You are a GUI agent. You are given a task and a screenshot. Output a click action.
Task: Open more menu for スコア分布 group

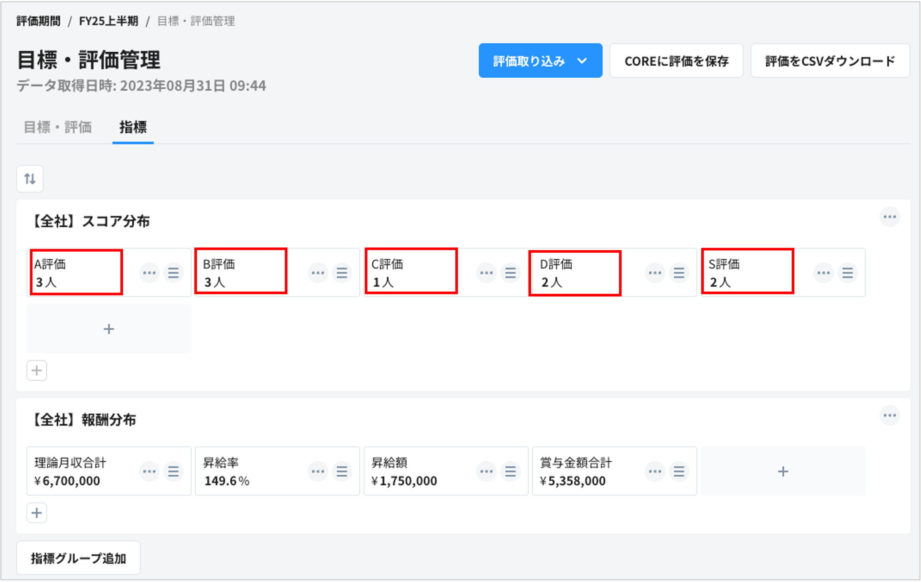889,217
